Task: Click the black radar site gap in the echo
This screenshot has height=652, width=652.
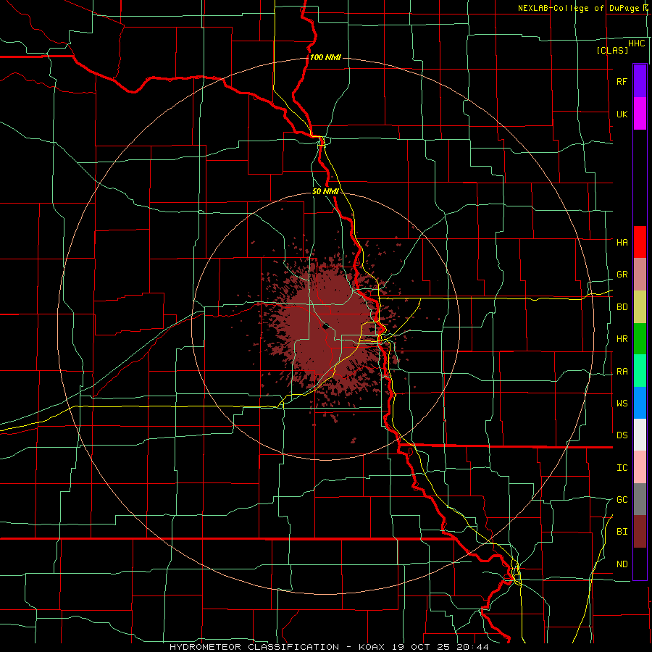Action: pyautogui.click(x=325, y=325)
